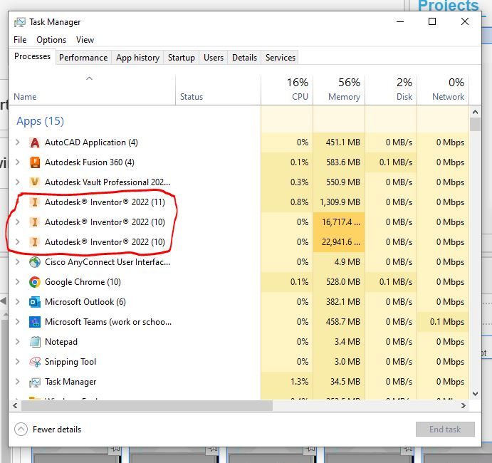Click the Google Chrome icon
492x463 pixels.
coord(35,282)
